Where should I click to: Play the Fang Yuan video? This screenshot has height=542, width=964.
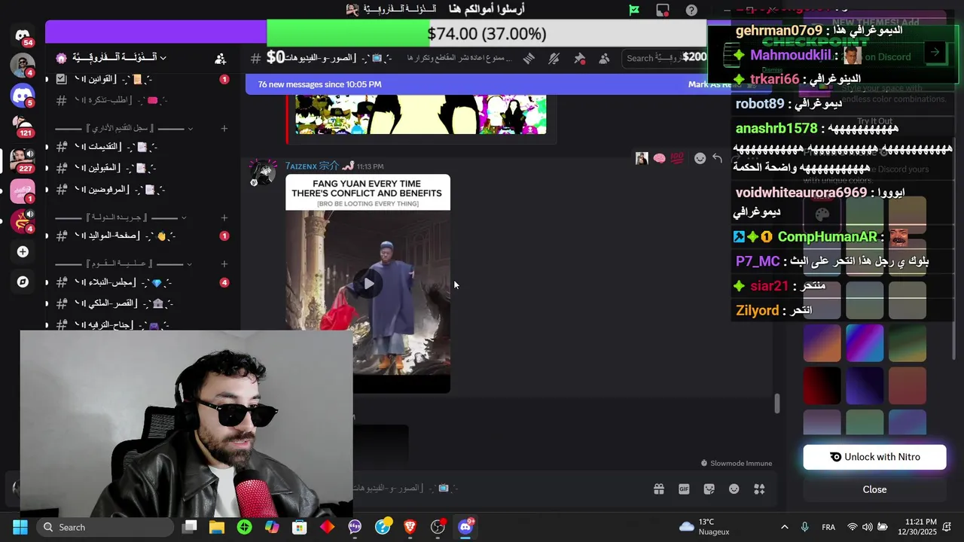tap(368, 283)
